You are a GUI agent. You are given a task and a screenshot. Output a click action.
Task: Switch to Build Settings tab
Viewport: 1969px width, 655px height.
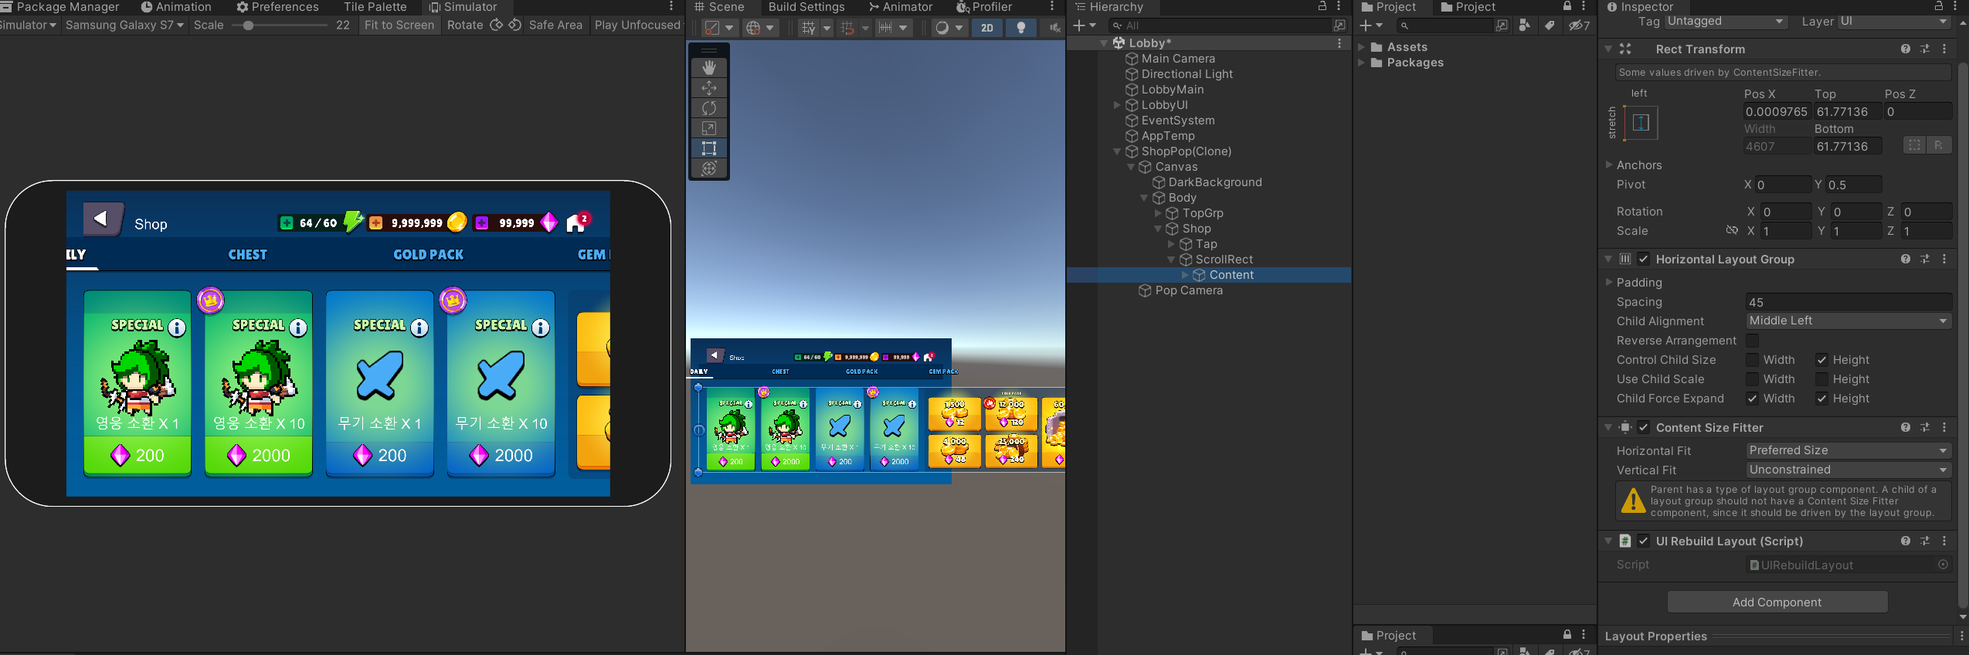click(806, 7)
